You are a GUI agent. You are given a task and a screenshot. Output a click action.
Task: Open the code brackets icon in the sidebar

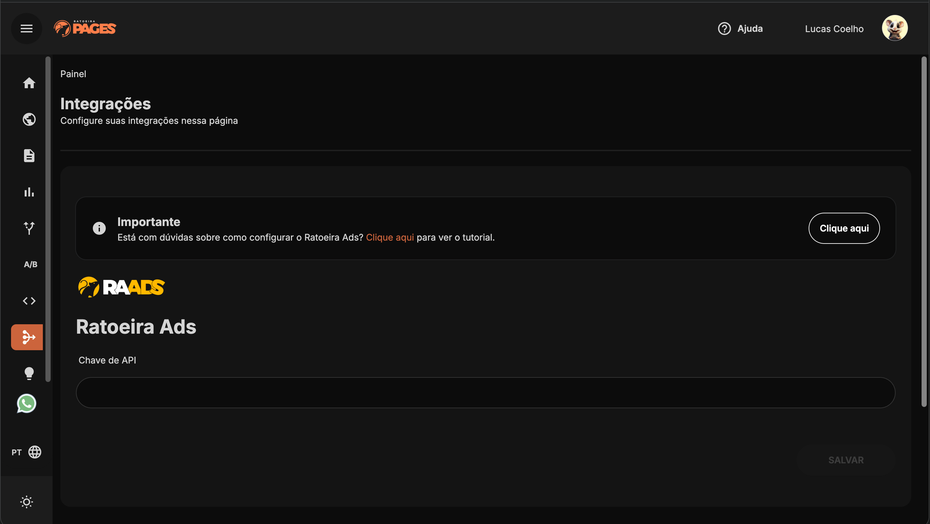click(29, 301)
